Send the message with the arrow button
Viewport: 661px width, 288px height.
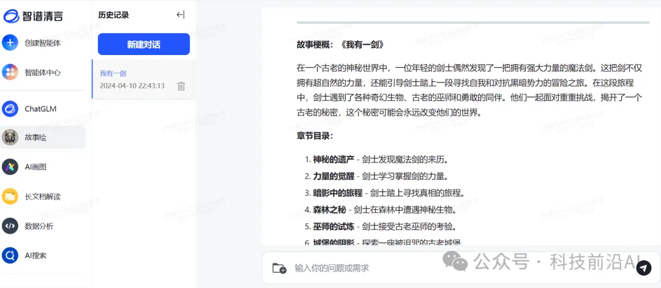tap(644, 268)
